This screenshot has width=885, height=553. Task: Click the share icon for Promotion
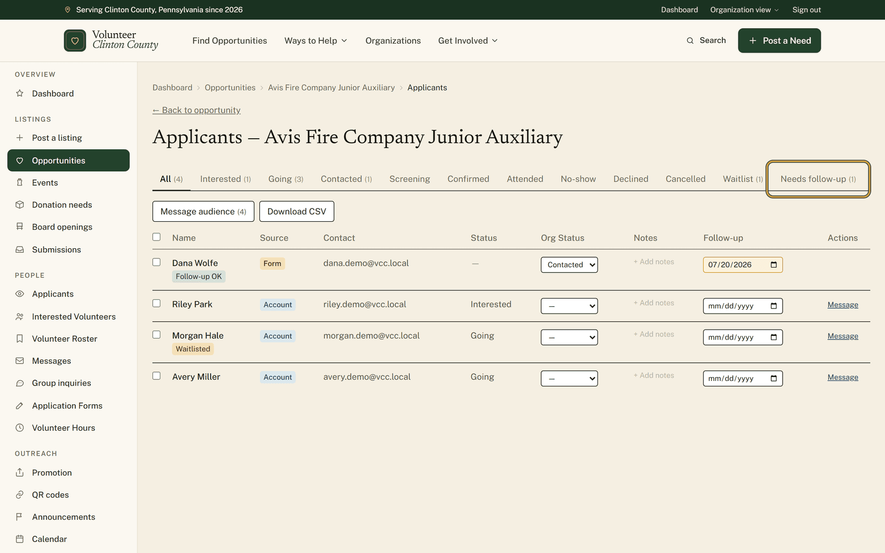click(x=20, y=473)
